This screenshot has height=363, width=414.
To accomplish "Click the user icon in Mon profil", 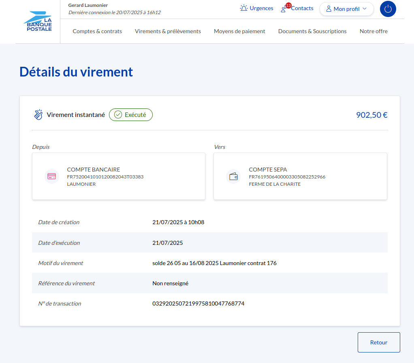I will pyautogui.click(x=329, y=9).
